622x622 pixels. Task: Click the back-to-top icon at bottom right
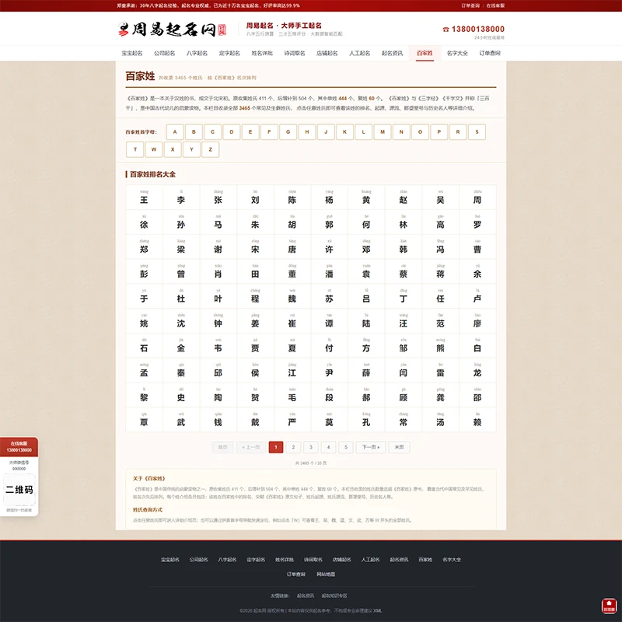click(x=609, y=606)
